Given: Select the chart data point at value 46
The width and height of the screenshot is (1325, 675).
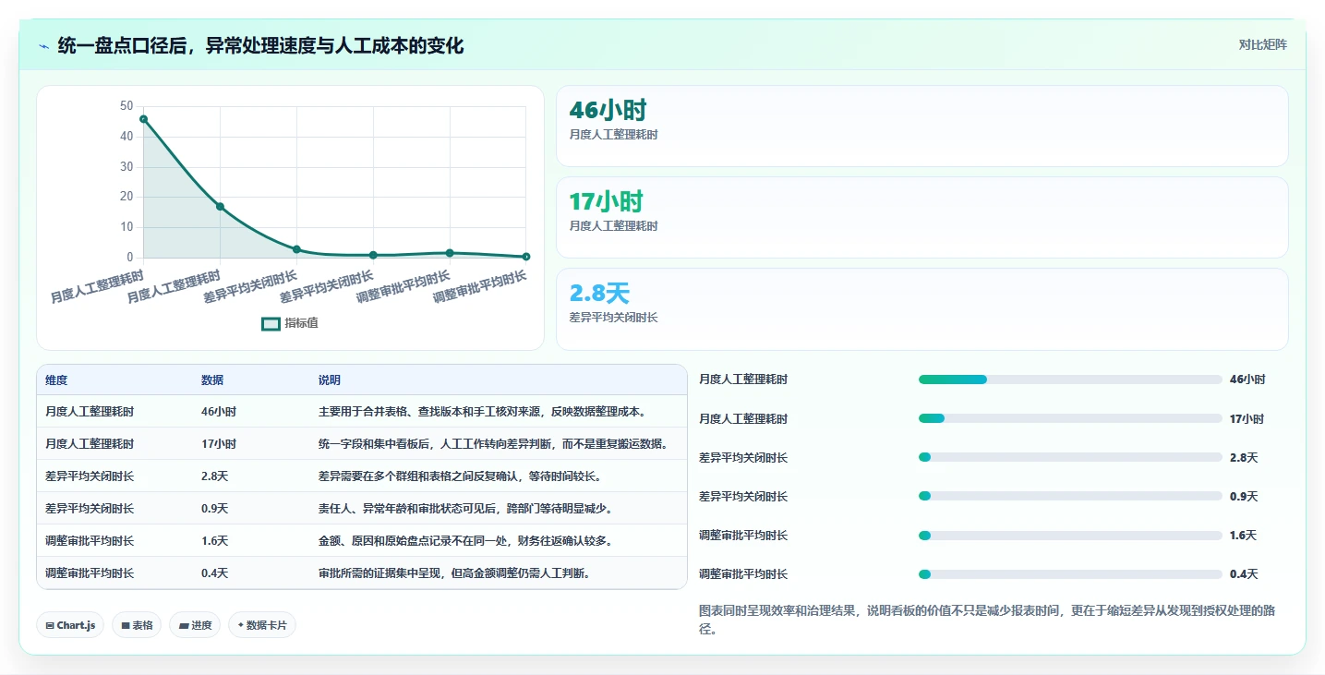Looking at the screenshot, I should pos(143,119).
